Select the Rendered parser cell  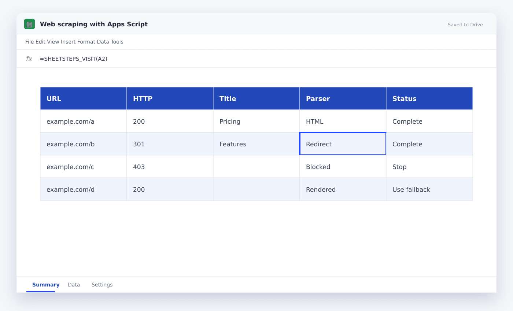pos(343,189)
